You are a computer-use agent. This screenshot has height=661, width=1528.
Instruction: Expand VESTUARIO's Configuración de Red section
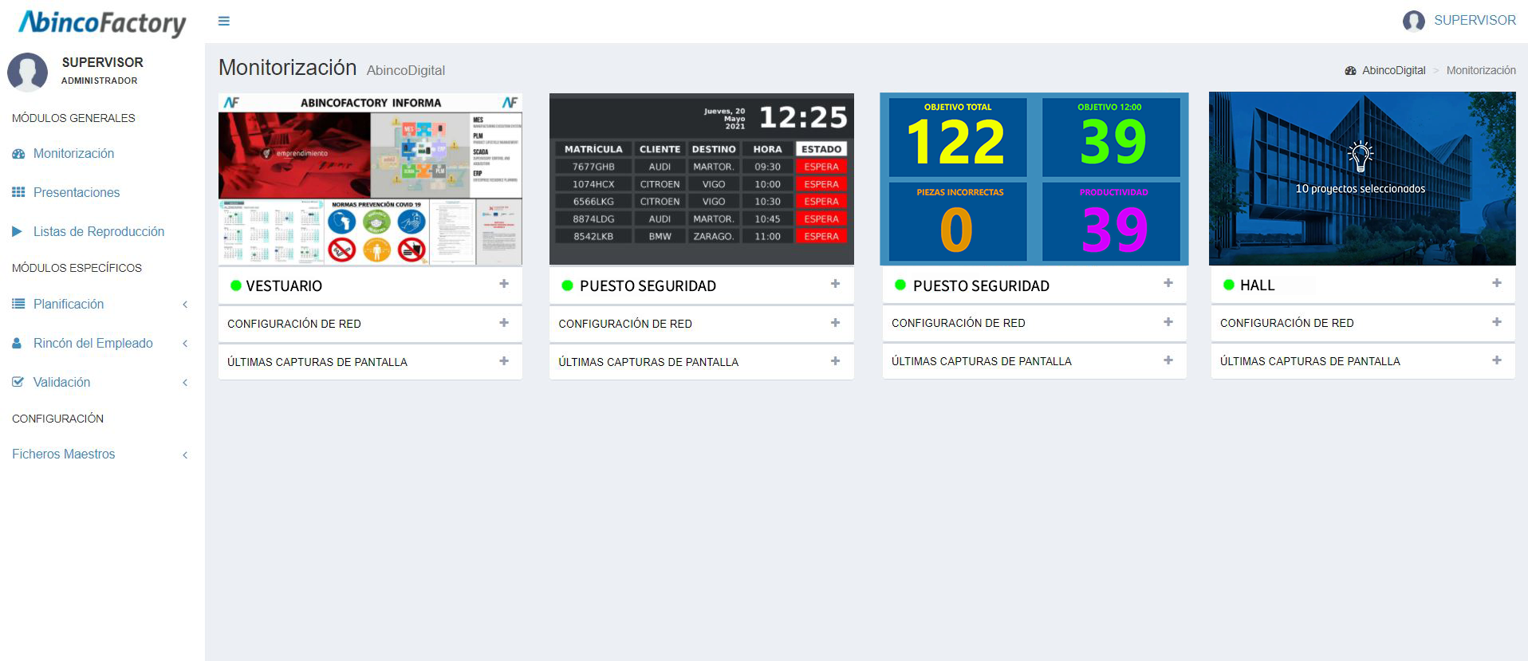tap(504, 323)
